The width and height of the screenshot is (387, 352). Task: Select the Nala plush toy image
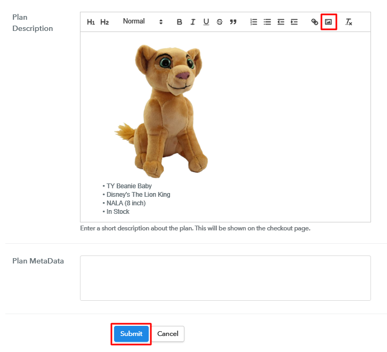click(x=161, y=111)
